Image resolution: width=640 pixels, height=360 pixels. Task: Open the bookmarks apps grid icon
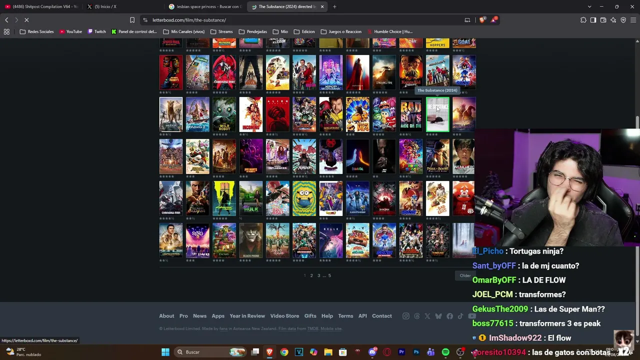point(6,31)
